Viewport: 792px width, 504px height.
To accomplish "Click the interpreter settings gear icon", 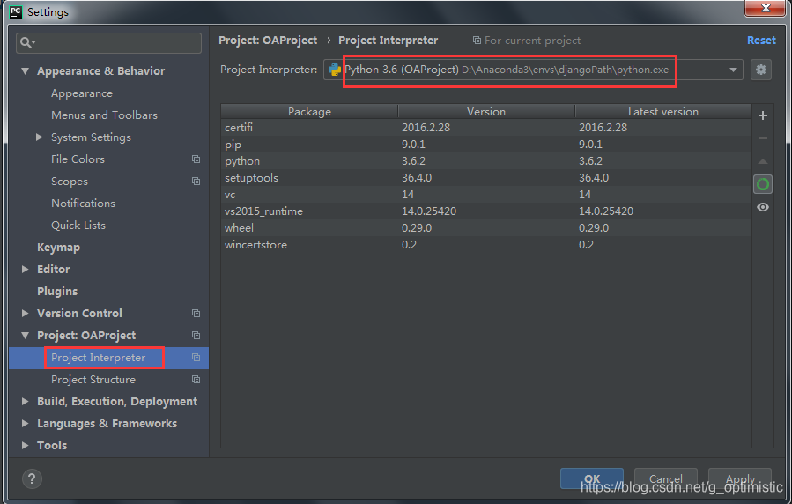I will tap(761, 70).
